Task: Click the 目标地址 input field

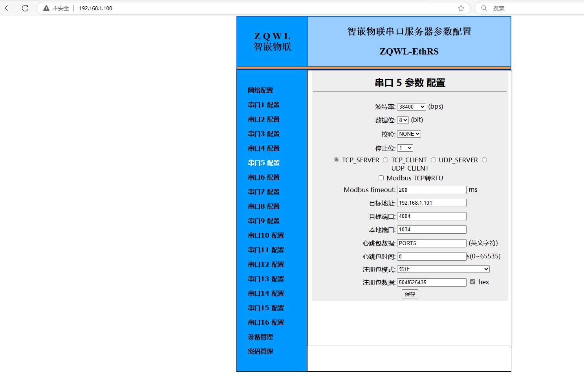Action: pos(431,203)
